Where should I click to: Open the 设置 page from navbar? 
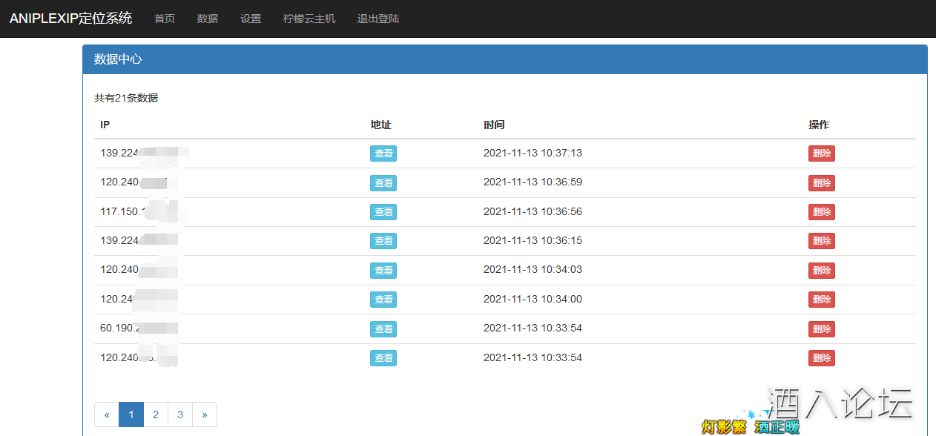point(251,19)
